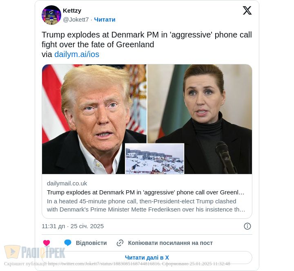Click the Читати далі в X button
This screenshot has width=294, height=271.
[147, 258]
